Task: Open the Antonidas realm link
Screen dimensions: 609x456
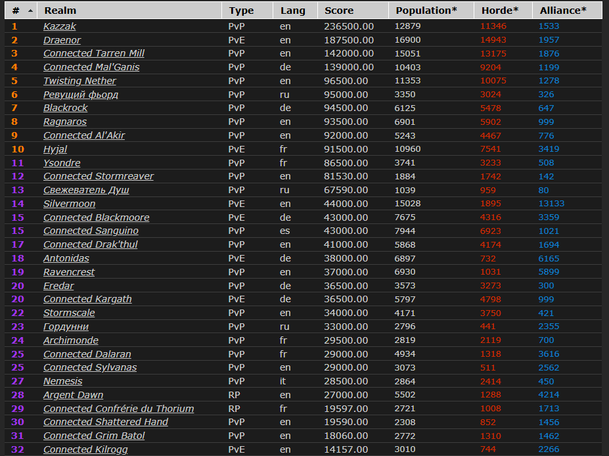Action: coord(66,258)
